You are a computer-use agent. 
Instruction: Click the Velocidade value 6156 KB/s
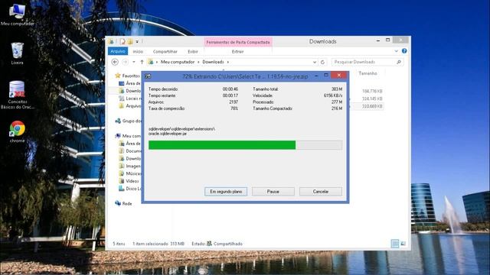click(x=333, y=95)
